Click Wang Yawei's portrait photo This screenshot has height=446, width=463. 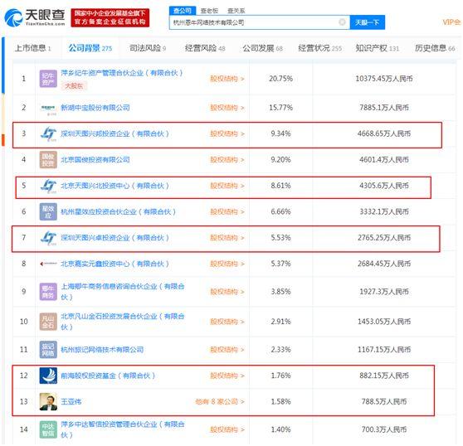[x=48, y=401]
